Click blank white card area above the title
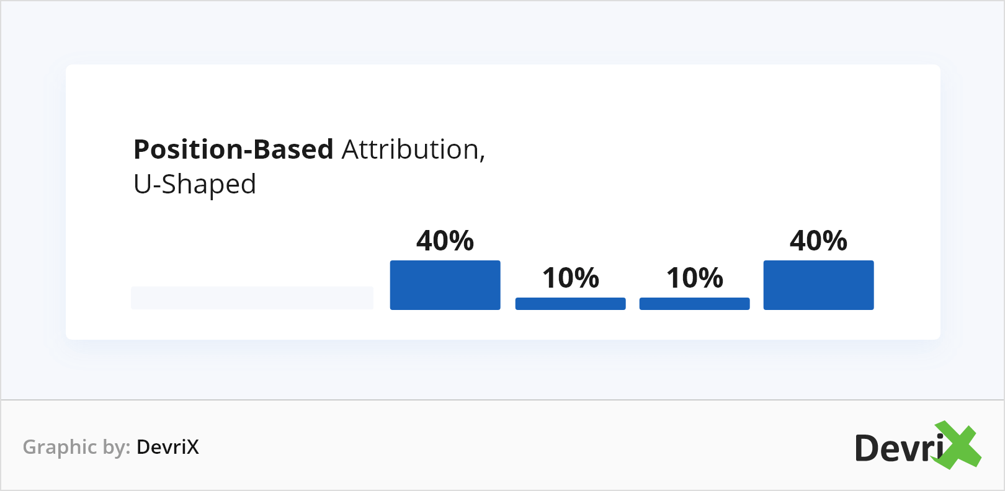 [502, 99]
